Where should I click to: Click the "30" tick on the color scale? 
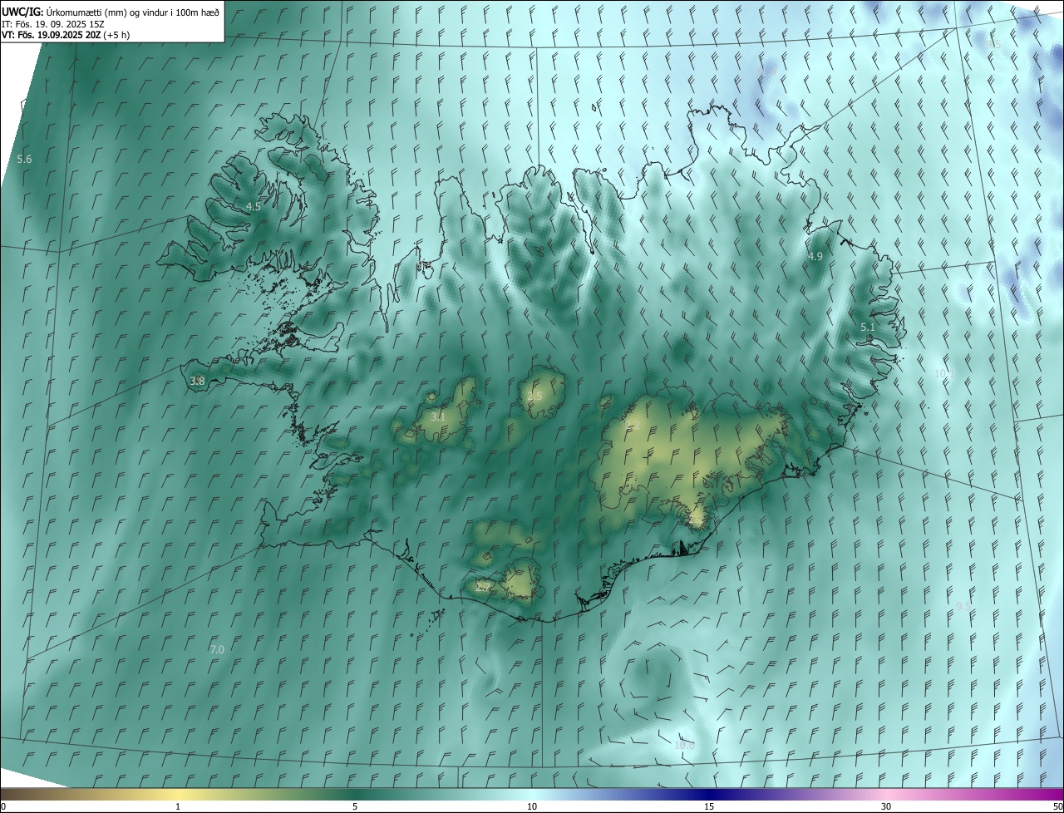click(886, 806)
